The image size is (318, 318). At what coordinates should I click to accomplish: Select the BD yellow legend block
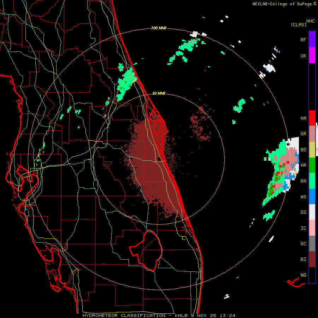[x=312, y=150]
